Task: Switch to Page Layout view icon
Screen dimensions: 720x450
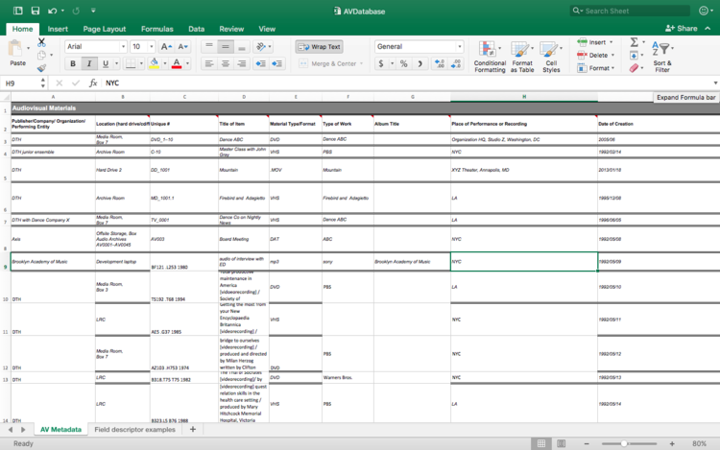Action: (x=561, y=443)
